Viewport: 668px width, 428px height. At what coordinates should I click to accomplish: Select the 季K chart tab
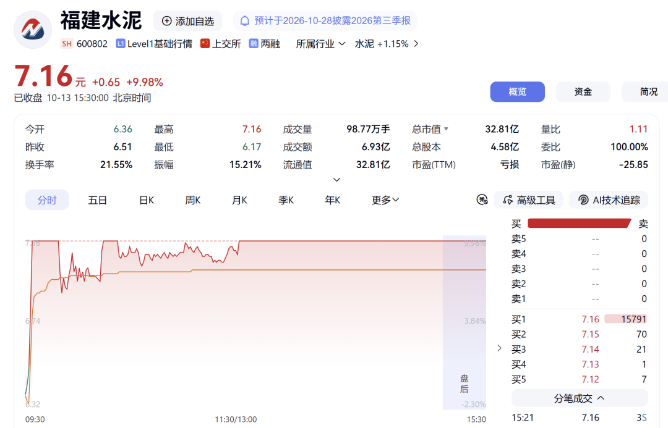pos(286,200)
